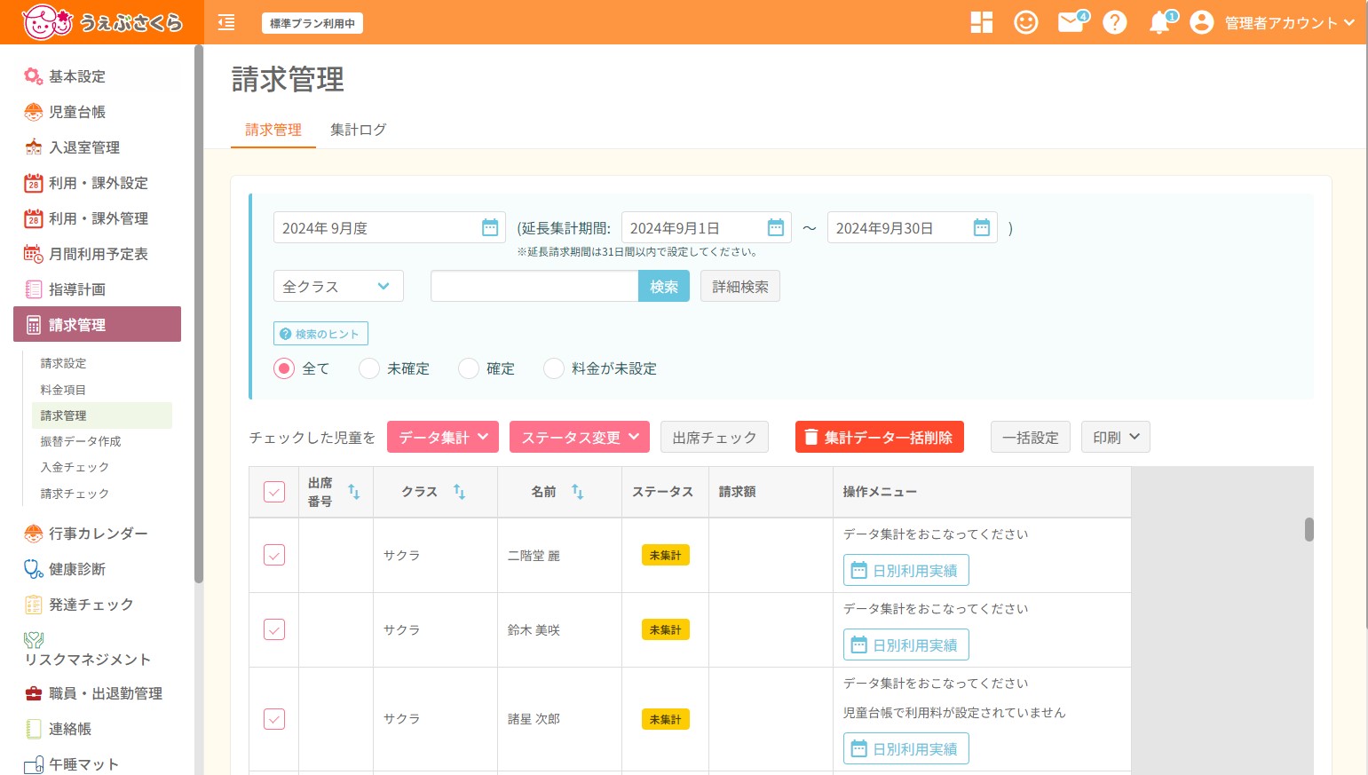Click the 検索 button
Viewport: 1368px width, 775px height.
(x=664, y=286)
